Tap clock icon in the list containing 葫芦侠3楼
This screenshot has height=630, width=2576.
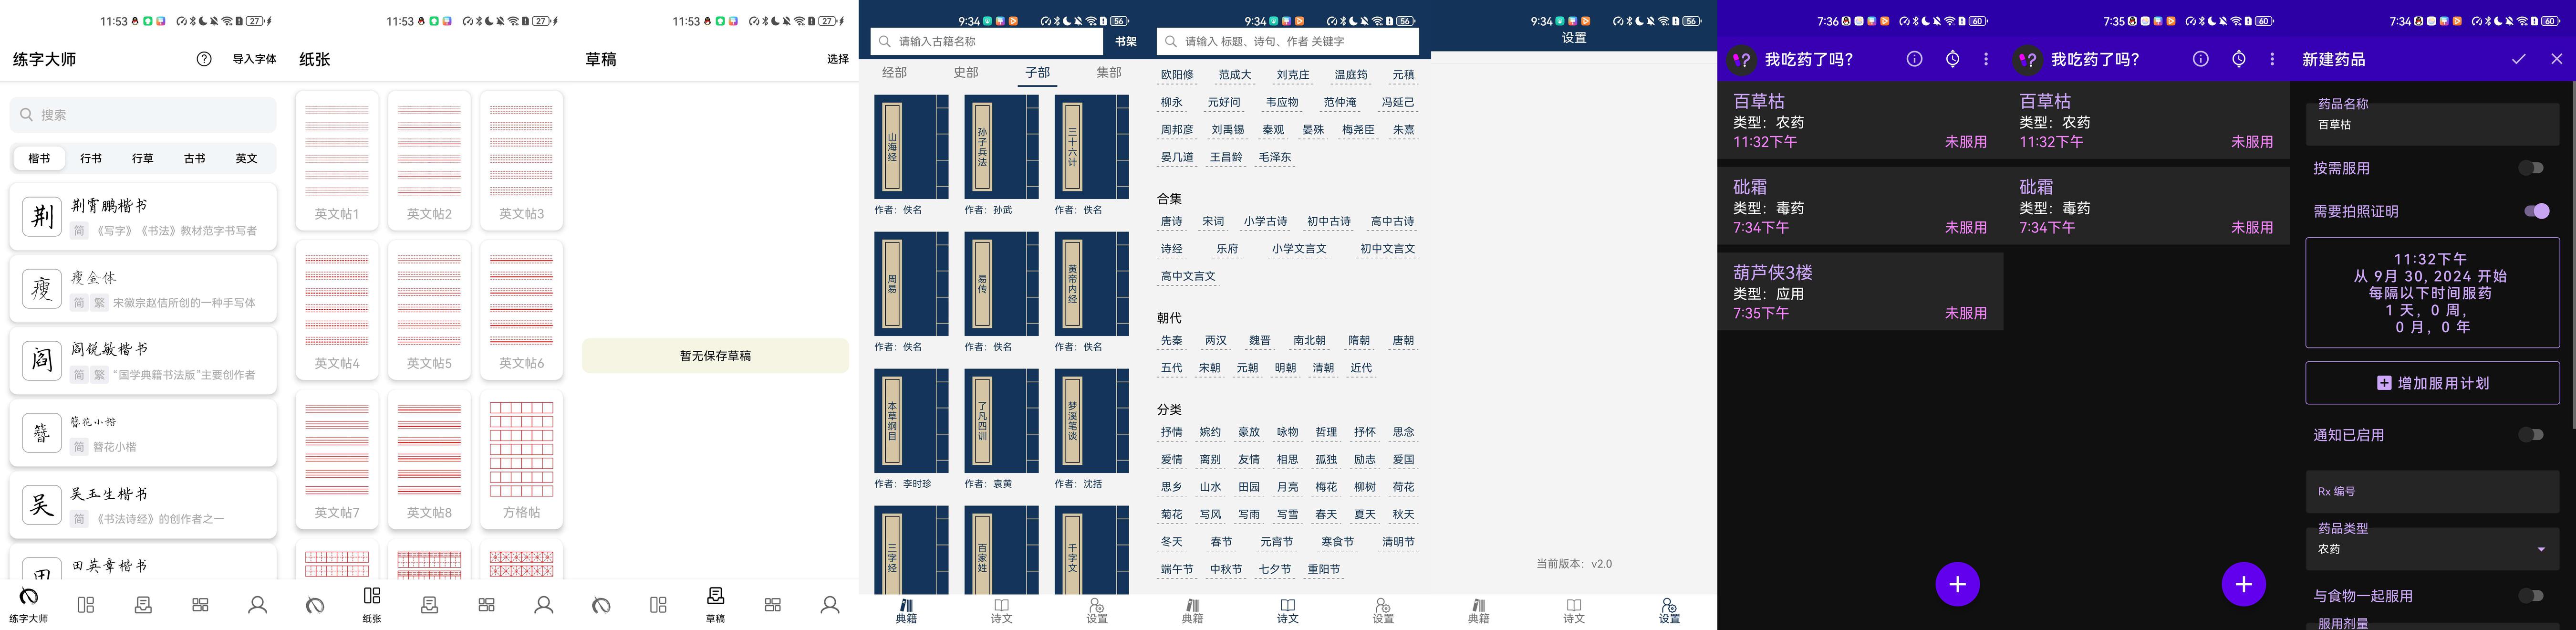coord(1952,59)
